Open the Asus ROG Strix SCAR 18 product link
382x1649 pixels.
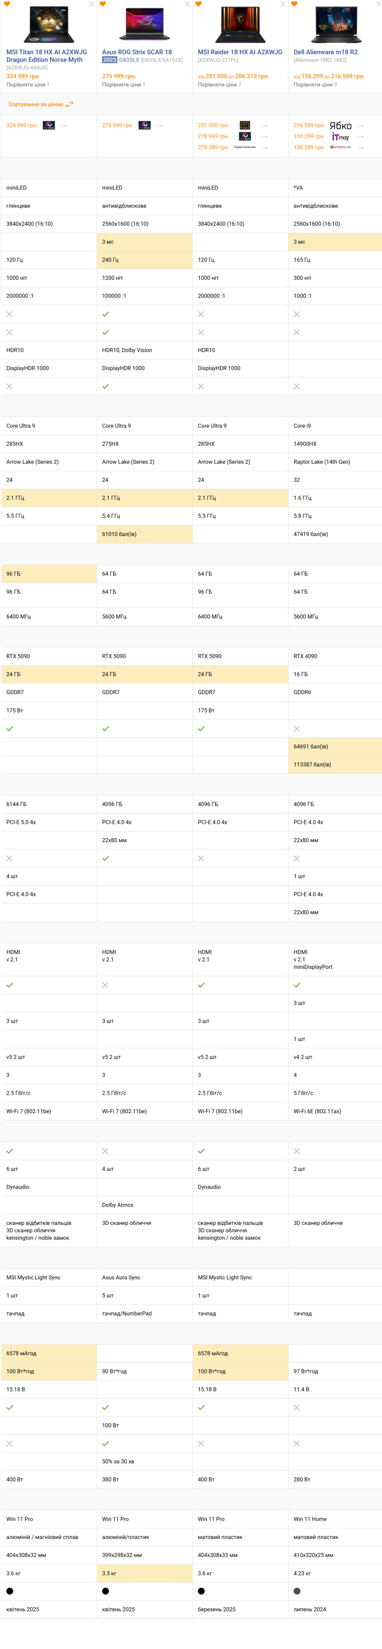pyautogui.click(x=137, y=53)
